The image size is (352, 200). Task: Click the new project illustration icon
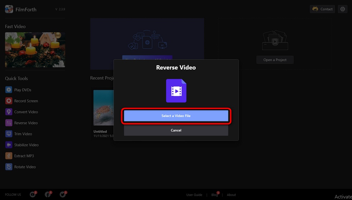pos(147,40)
